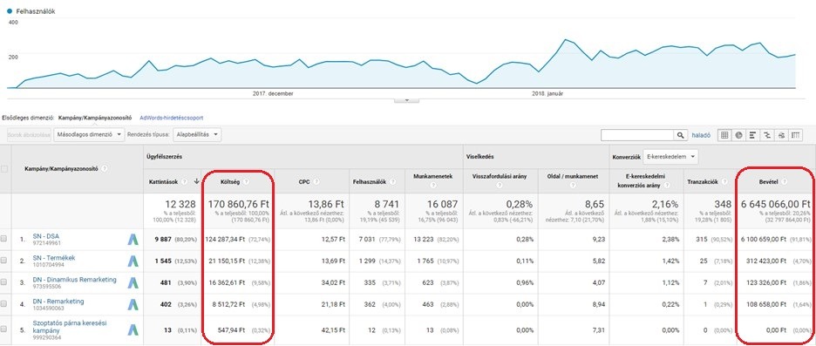Check the box for DN - Dinamikus Remarketing row

(x=4, y=283)
